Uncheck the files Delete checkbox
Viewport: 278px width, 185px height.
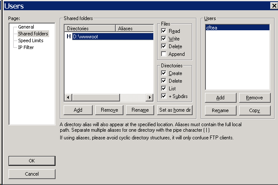coord(164,46)
